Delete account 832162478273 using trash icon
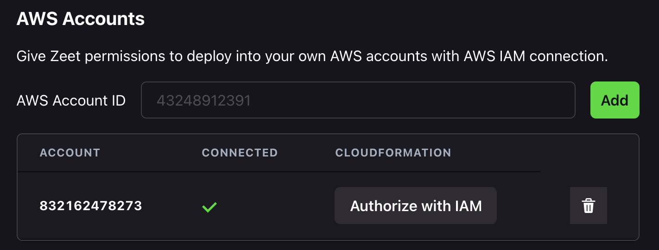This screenshot has width=659, height=250. (588, 206)
